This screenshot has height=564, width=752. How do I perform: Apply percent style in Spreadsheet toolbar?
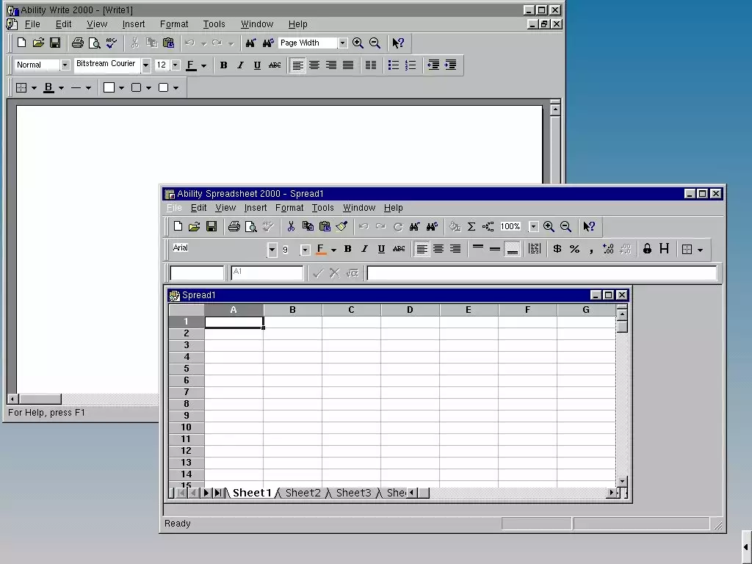(574, 250)
